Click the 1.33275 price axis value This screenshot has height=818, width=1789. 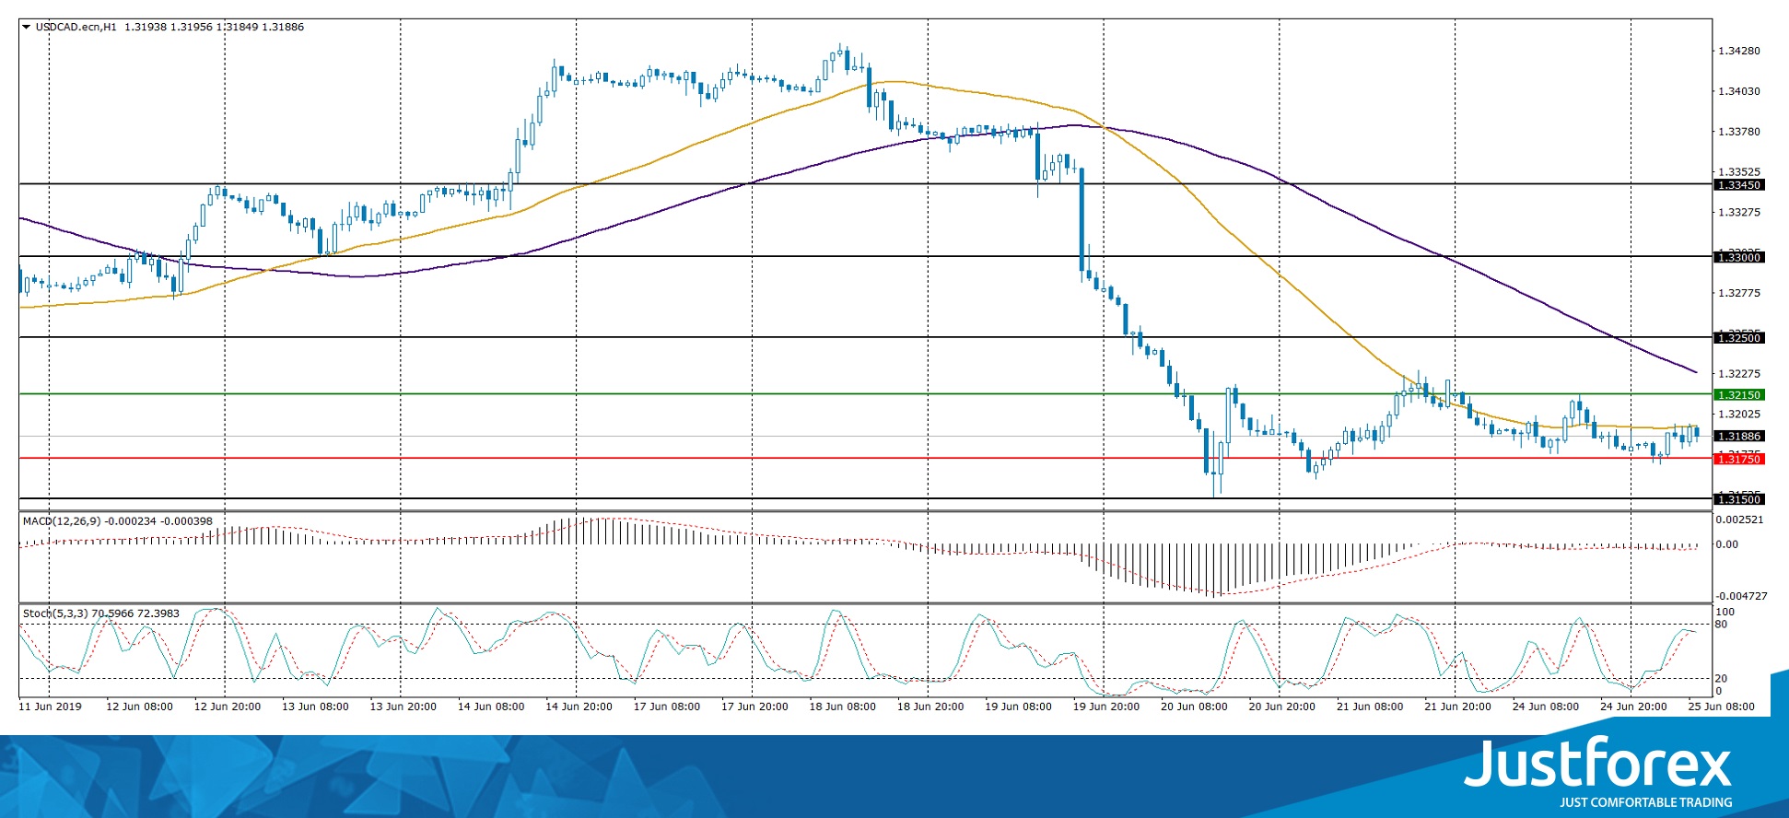(x=1739, y=212)
